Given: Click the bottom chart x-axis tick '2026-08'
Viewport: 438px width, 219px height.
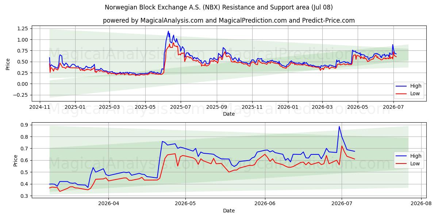Looking at the screenshot, I should pyautogui.click(x=421, y=204).
